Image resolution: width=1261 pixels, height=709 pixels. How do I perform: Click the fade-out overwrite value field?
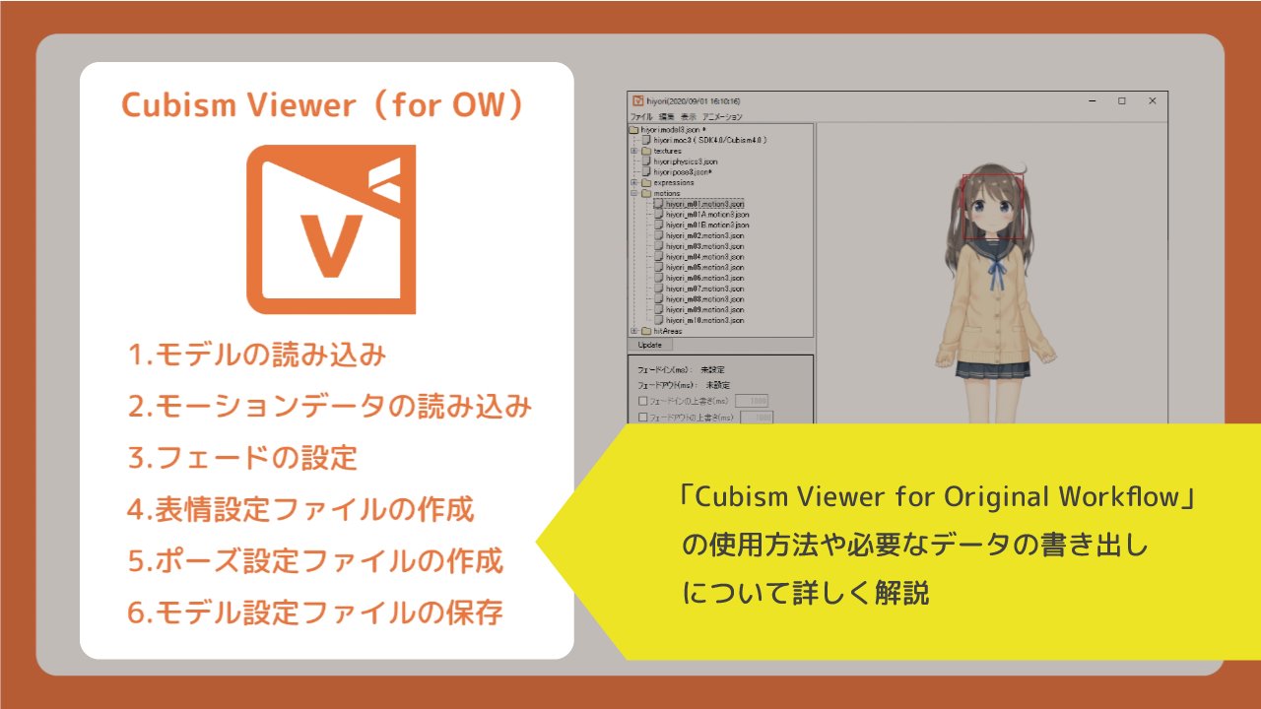point(757,418)
